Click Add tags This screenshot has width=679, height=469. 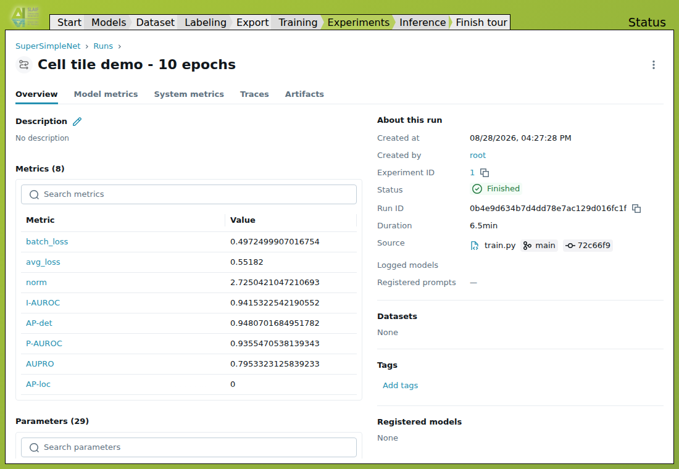pos(400,386)
